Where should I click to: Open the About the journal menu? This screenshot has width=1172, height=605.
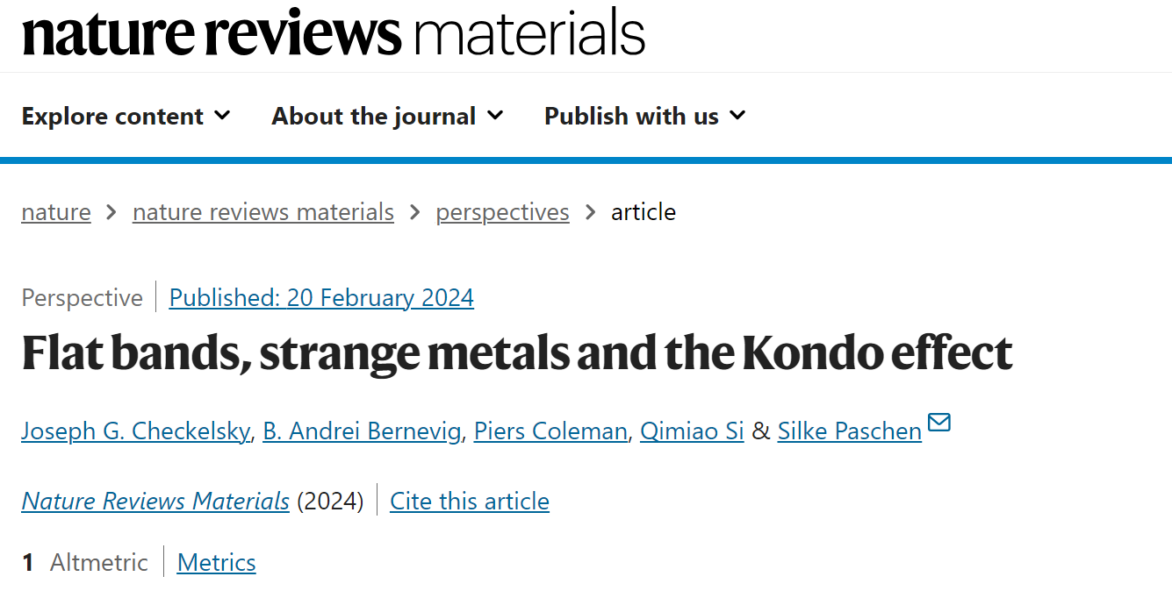point(387,116)
